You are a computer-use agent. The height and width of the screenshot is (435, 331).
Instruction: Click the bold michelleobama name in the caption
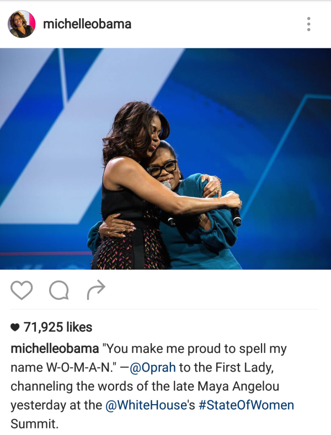pos(55,348)
